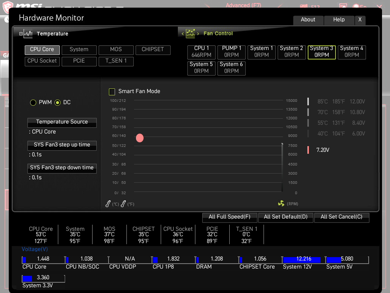The image size is (390, 293).
Task: Choose the CPU 1 fan at 646RPM
Action: click(201, 52)
